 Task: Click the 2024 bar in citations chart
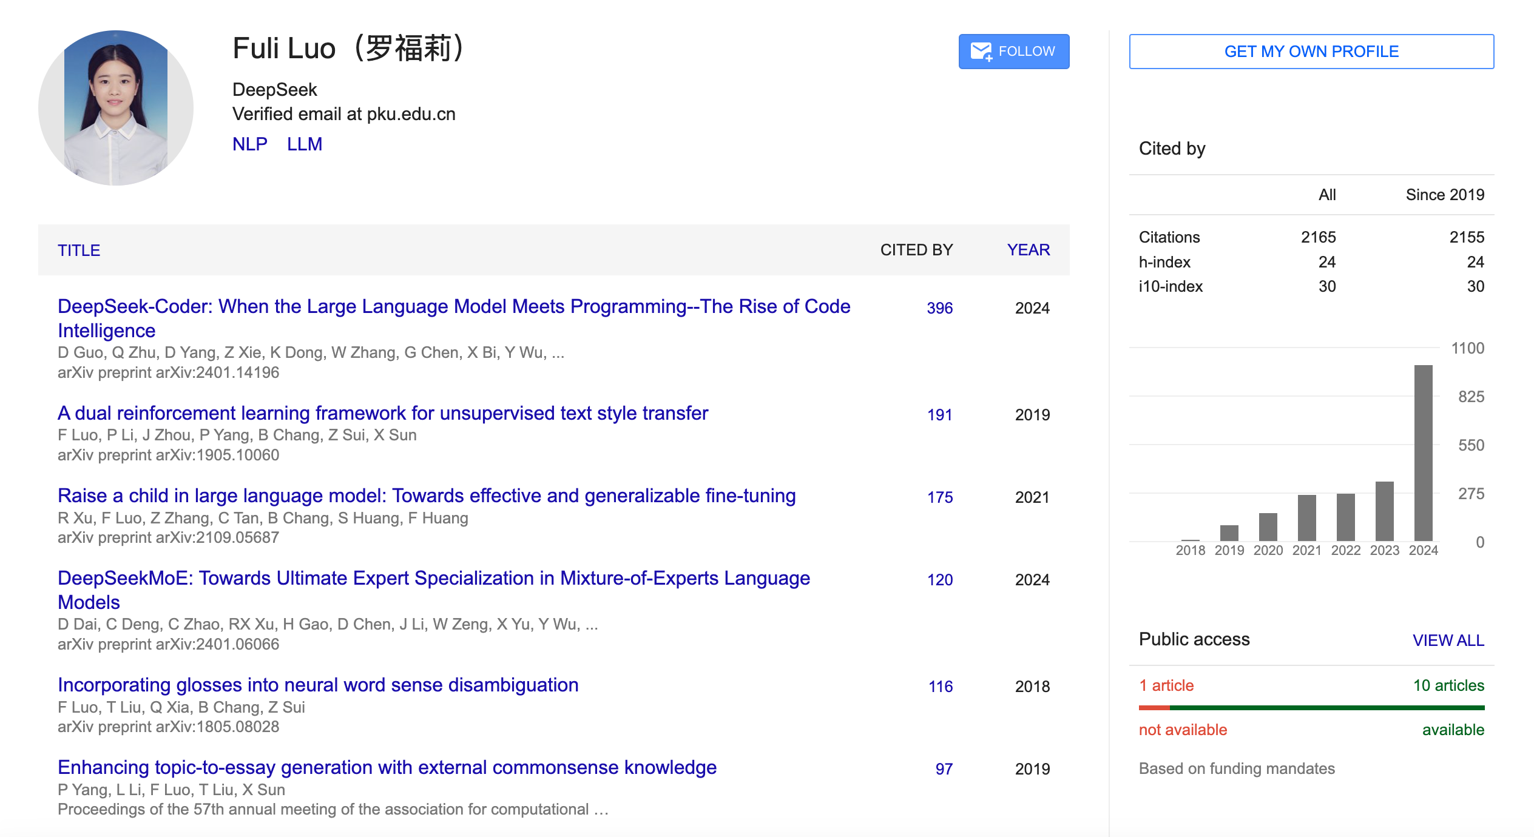click(x=1424, y=452)
